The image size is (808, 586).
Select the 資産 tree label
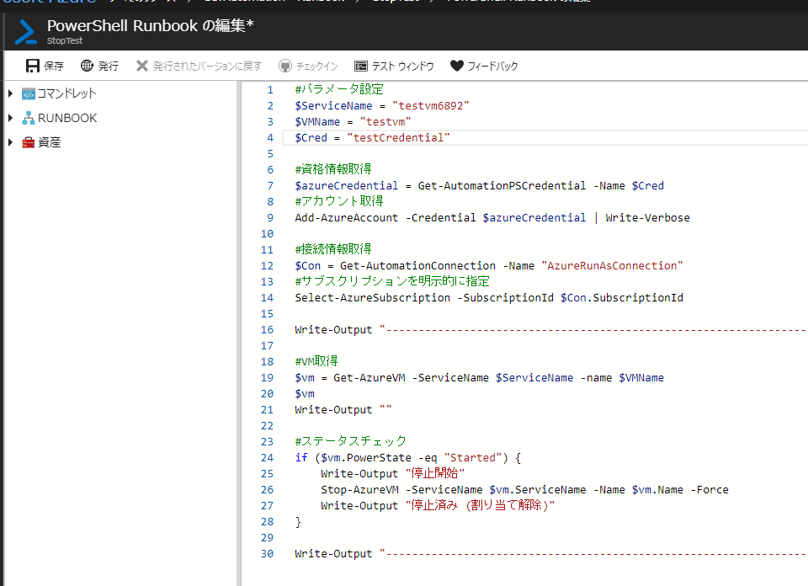50,142
